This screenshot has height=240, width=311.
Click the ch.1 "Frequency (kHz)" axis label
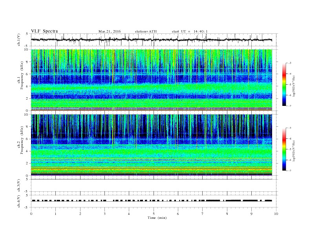(x=22, y=75)
